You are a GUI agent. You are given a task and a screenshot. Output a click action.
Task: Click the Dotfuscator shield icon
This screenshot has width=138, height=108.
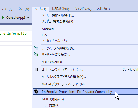point(36,91)
